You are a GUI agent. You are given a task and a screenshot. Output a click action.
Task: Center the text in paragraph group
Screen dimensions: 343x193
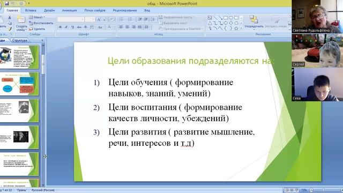[x=127, y=27]
